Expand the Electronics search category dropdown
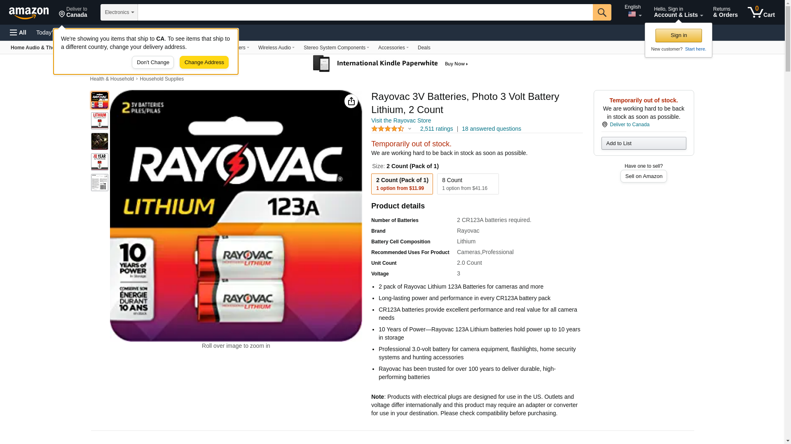 pos(119,12)
